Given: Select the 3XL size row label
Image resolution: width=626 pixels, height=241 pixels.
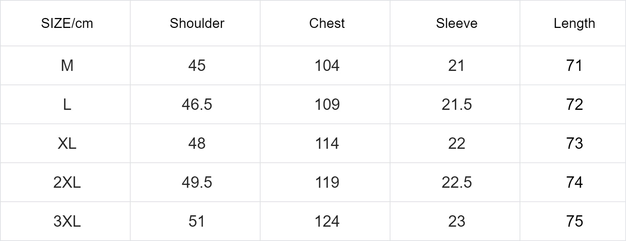Looking at the screenshot, I should click(x=67, y=222).
